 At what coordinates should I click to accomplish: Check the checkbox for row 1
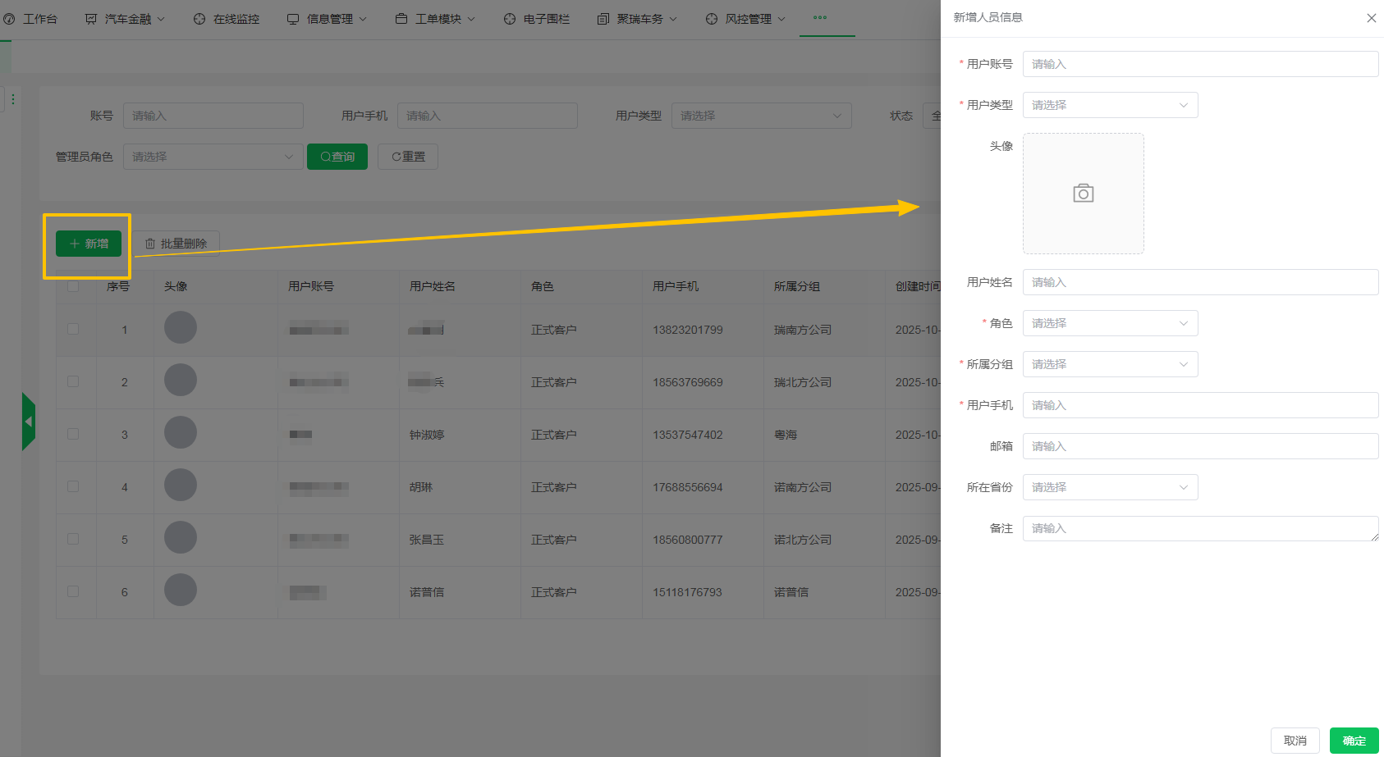click(73, 329)
